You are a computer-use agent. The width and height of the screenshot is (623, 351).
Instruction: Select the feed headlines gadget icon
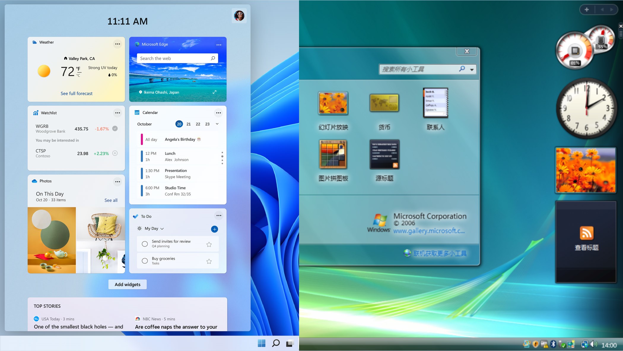[384, 154]
